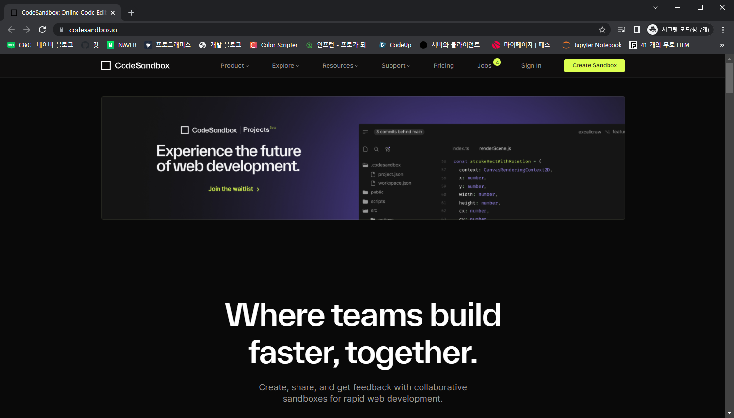Viewport: 734px width, 418px height.
Task: Select the index.ts tab in preview
Action: click(460, 148)
